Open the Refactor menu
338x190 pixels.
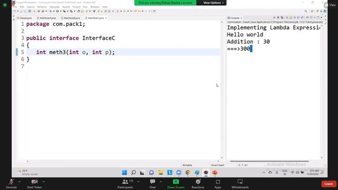click(42, 7)
